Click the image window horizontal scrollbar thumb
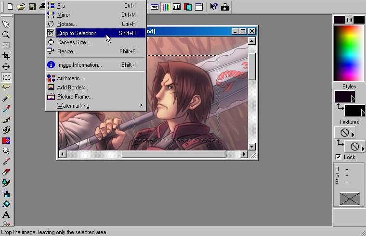Image resolution: width=366 pixels, height=236 pixels. [x=174, y=154]
